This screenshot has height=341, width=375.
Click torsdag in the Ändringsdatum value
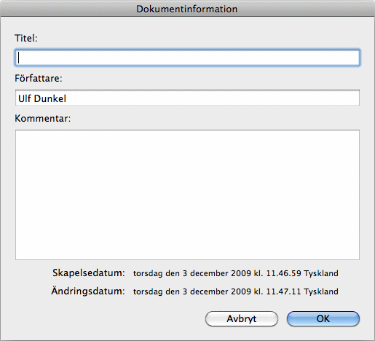pyautogui.click(x=148, y=291)
